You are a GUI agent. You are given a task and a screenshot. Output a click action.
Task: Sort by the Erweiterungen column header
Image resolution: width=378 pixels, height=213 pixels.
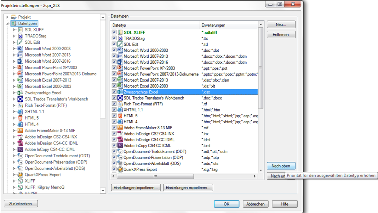(x=229, y=25)
